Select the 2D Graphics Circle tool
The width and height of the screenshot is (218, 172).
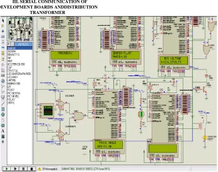[x=3, y=115]
